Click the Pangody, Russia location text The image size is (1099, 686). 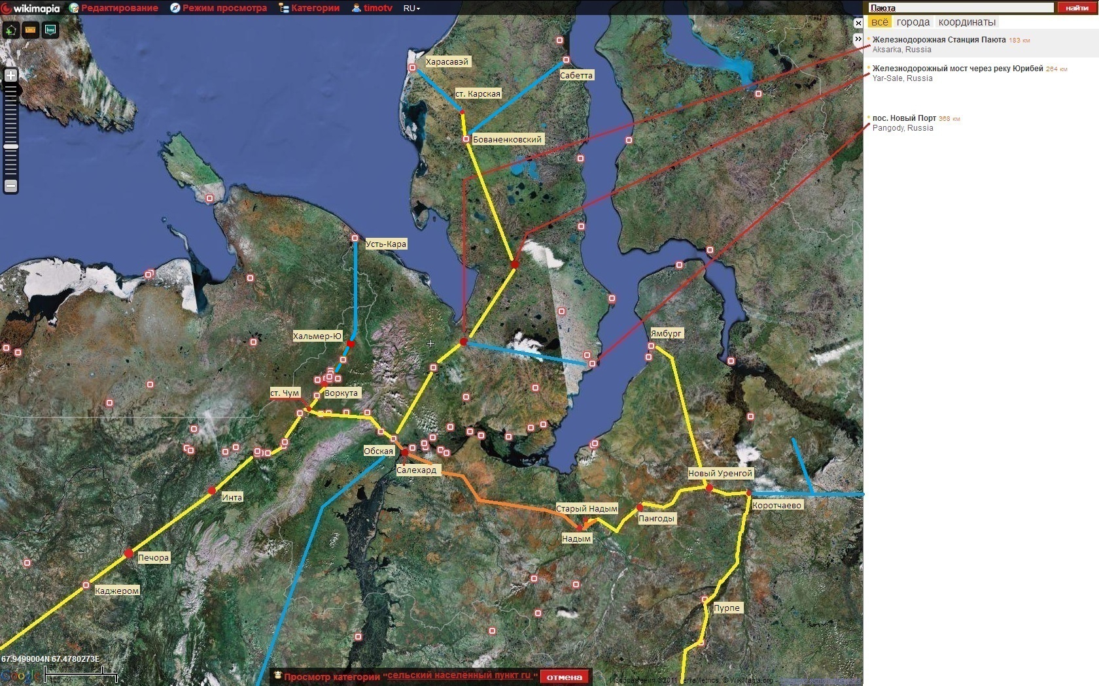pos(903,128)
